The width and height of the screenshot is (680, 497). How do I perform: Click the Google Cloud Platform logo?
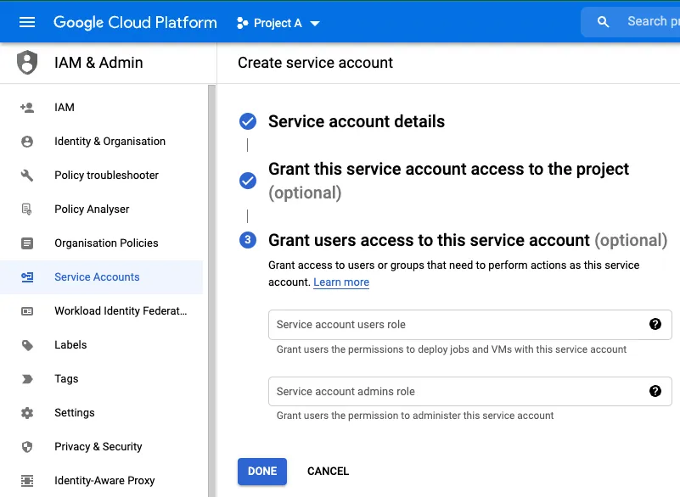135,23
